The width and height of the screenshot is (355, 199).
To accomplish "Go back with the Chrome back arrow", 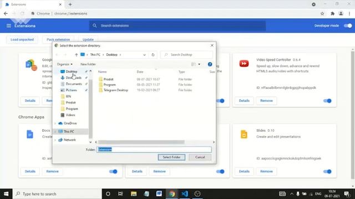I will tap(6, 13).
